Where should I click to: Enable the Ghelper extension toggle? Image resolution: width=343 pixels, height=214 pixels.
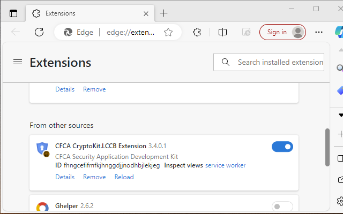pyautogui.click(x=282, y=207)
